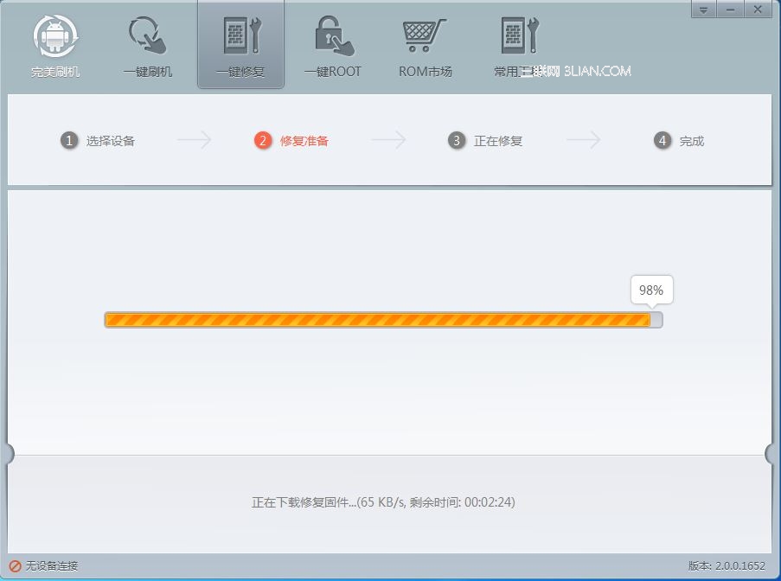Select the 一键刷机 one-click flash tool
Screen dimensions: 781x581
(x=148, y=47)
